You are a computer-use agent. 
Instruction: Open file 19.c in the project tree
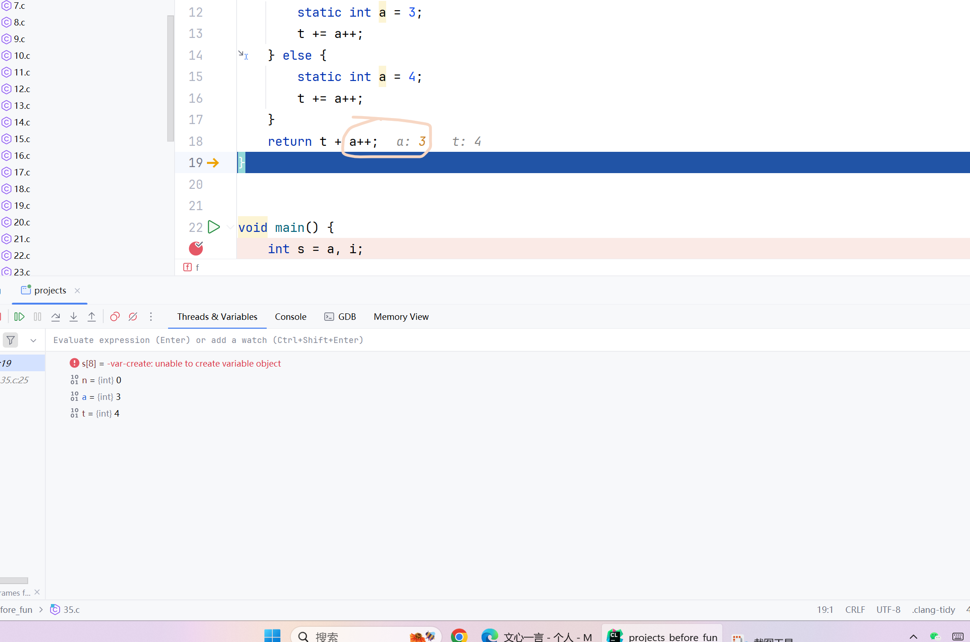pyautogui.click(x=22, y=206)
